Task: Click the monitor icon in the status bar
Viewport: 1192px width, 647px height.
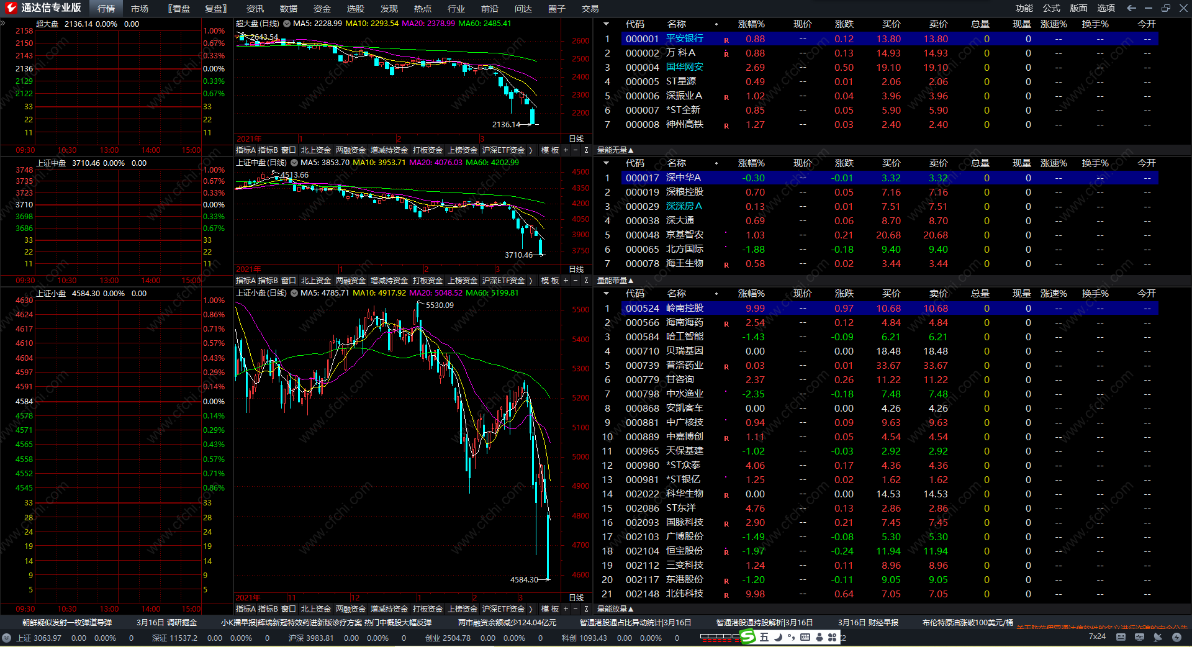Action: 1140,637
